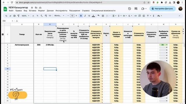Redo the last action
Screen dimensions: 186x104
tap(10, 16)
